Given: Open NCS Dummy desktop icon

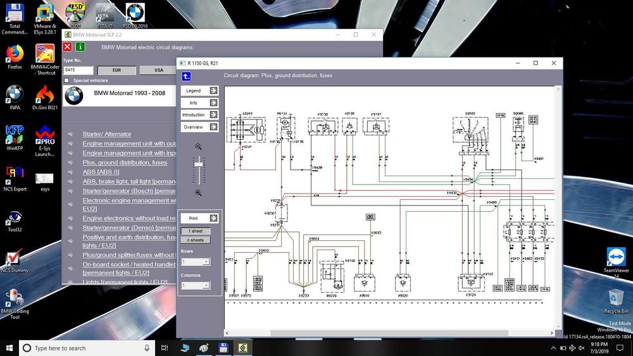Looking at the screenshot, I should [x=15, y=260].
